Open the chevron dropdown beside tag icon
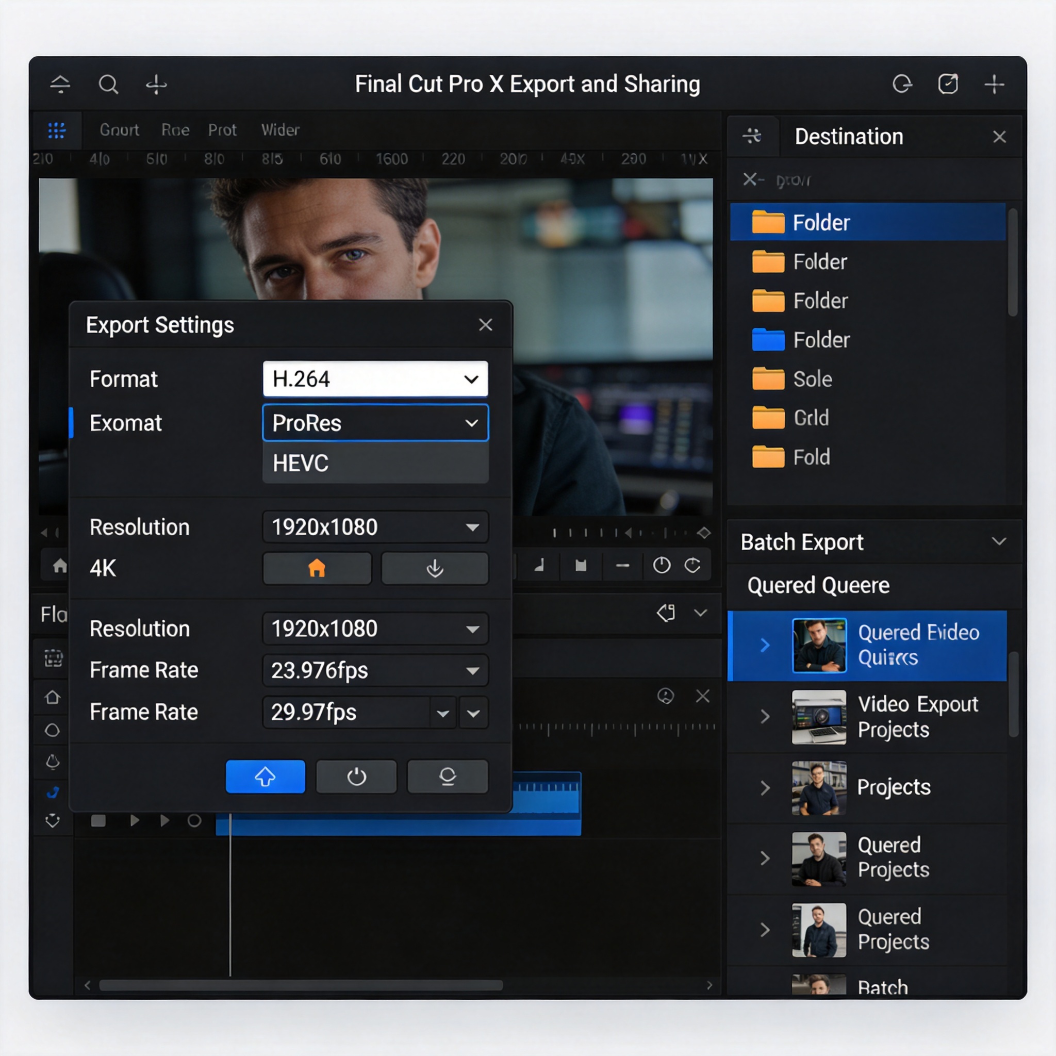 click(701, 613)
